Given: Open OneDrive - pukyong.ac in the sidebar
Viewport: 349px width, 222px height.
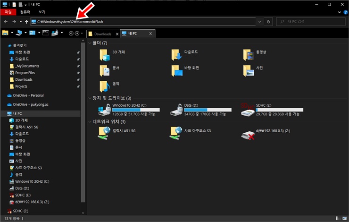Looking at the screenshot, I should pyautogui.click(x=31, y=104).
